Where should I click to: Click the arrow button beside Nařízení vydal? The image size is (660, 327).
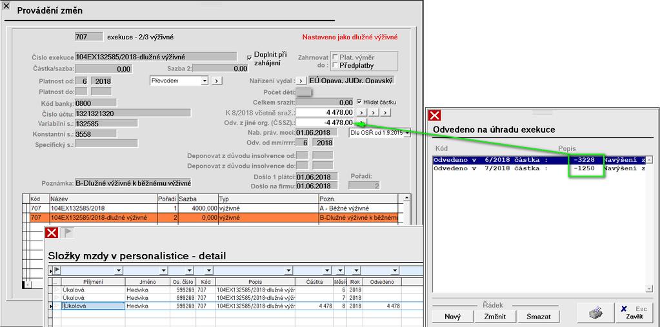click(301, 81)
